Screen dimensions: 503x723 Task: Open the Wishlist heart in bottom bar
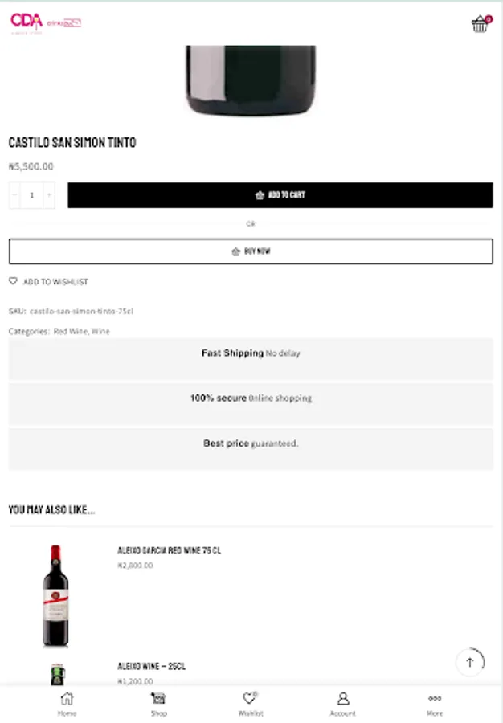click(251, 704)
